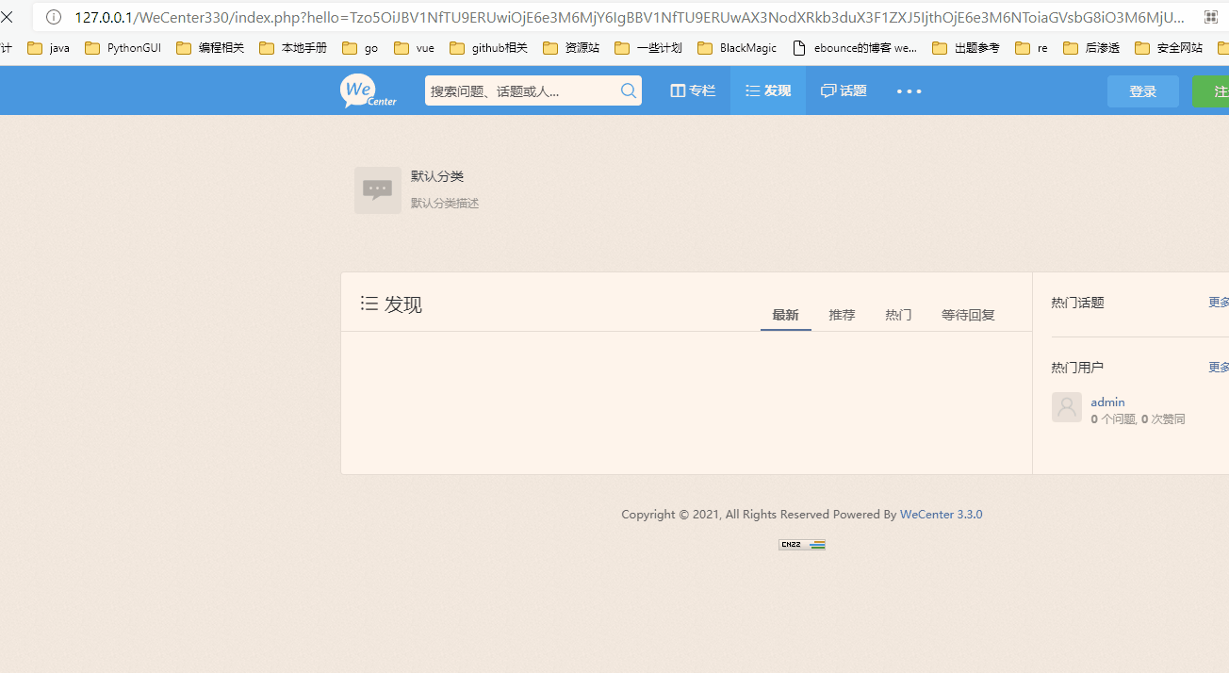The image size is (1229, 673).
Task: Click the site info icon in address bar
Action: (x=54, y=17)
